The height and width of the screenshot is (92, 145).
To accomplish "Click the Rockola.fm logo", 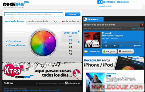I will pyautogui.click(x=16, y=4).
